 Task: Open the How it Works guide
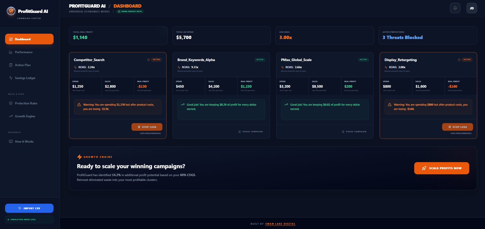(24, 141)
